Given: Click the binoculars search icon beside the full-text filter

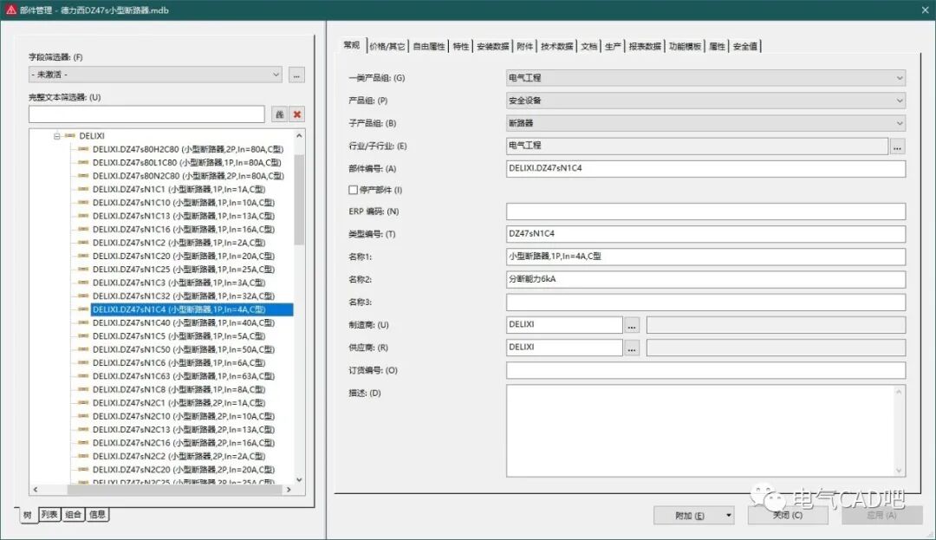Looking at the screenshot, I should 281,114.
